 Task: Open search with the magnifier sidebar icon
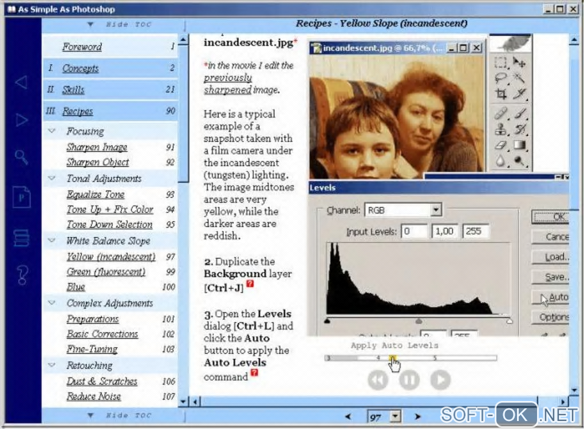click(21, 157)
